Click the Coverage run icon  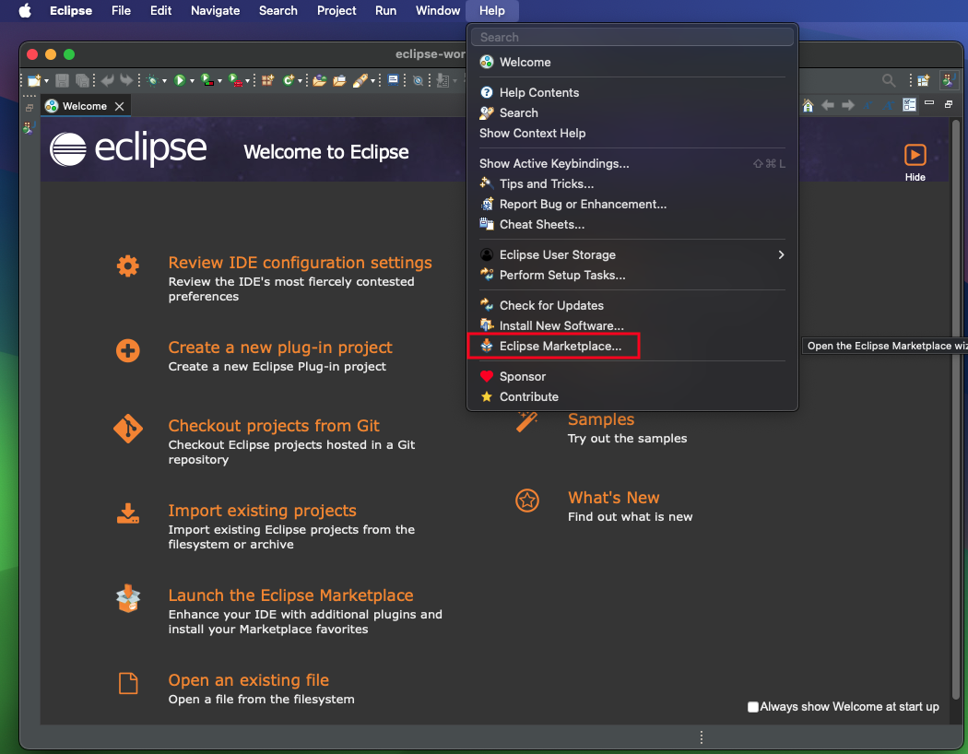click(x=208, y=80)
